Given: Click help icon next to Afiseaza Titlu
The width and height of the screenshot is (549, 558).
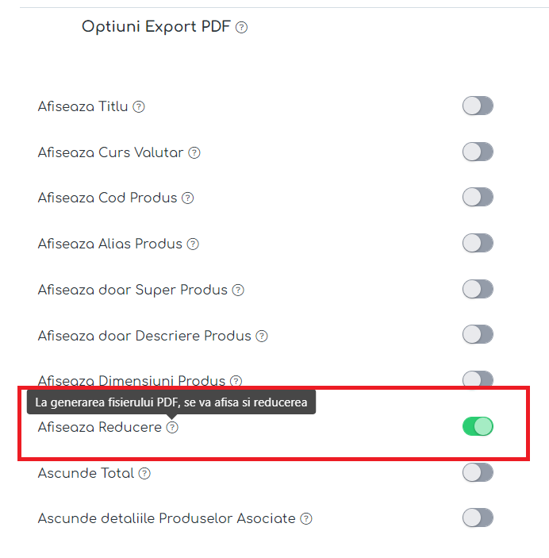Looking at the screenshot, I should pos(139,107).
